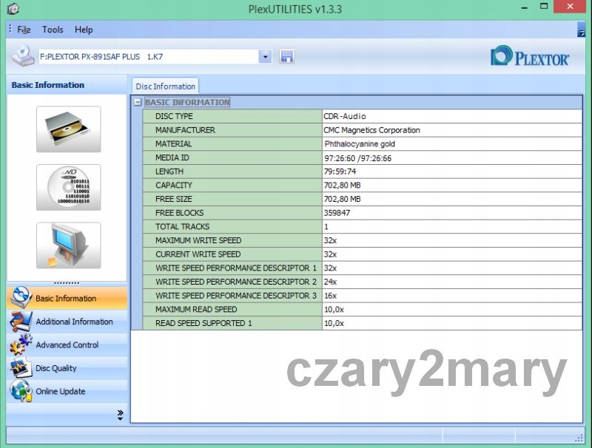This screenshot has width=592, height=448.
Task: Collapse the BASIC INFORMATION section
Action: coord(138,103)
